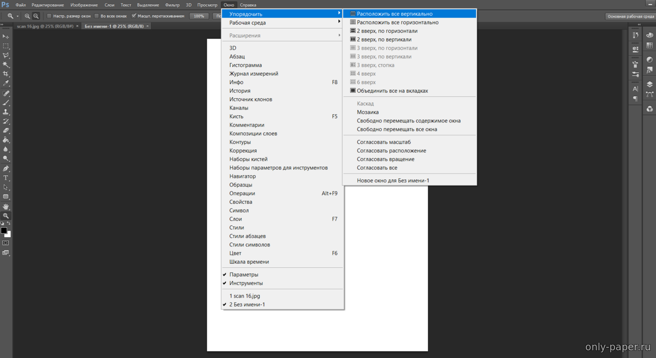The height and width of the screenshot is (358, 656).
Task: Select the Zoom tool in toolbox
Action: point(6,216)
